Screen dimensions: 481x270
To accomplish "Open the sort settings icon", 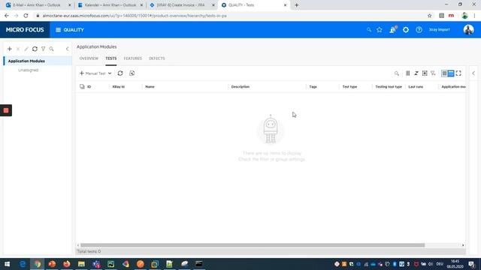I will click(416, 73).
